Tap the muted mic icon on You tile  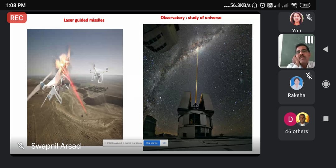point(309,17)
